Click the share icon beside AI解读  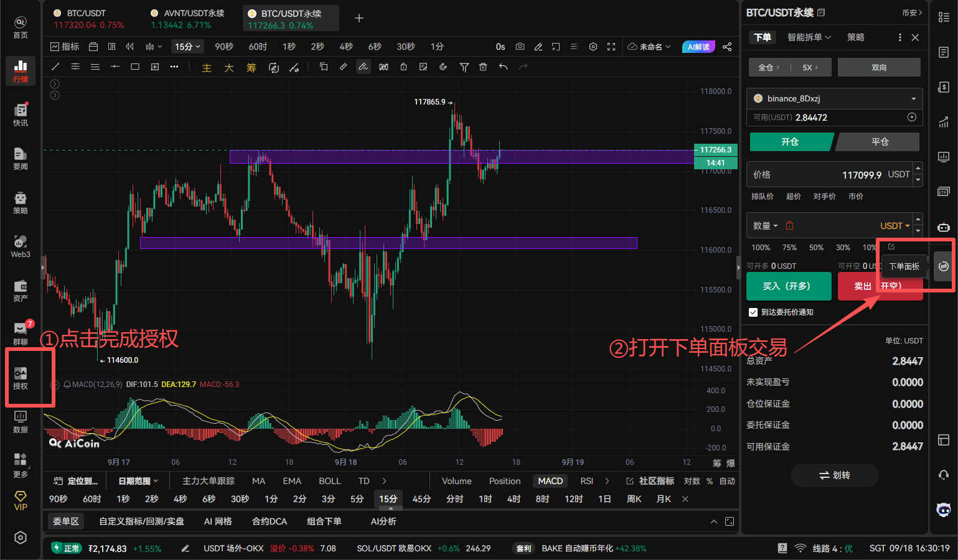click(727, 47)
